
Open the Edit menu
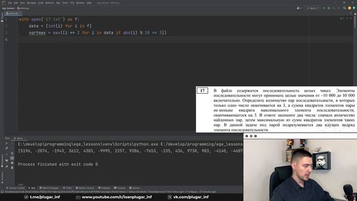pos(16,3)
